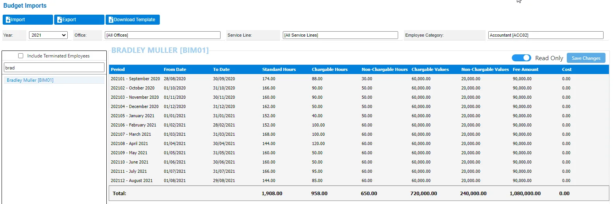Enable Include Terminated Employees checkbox
Screen dimensions: 614x204
(x=21, y=56)
